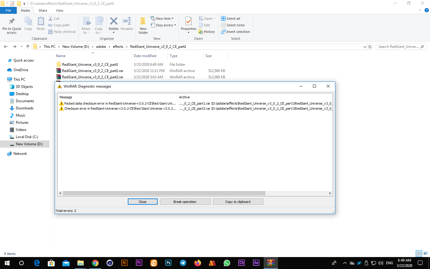Image resolution: width=430 pixels, height=269 pixels.
Task: Open address bar history dropdown
Action: point(365,47)
